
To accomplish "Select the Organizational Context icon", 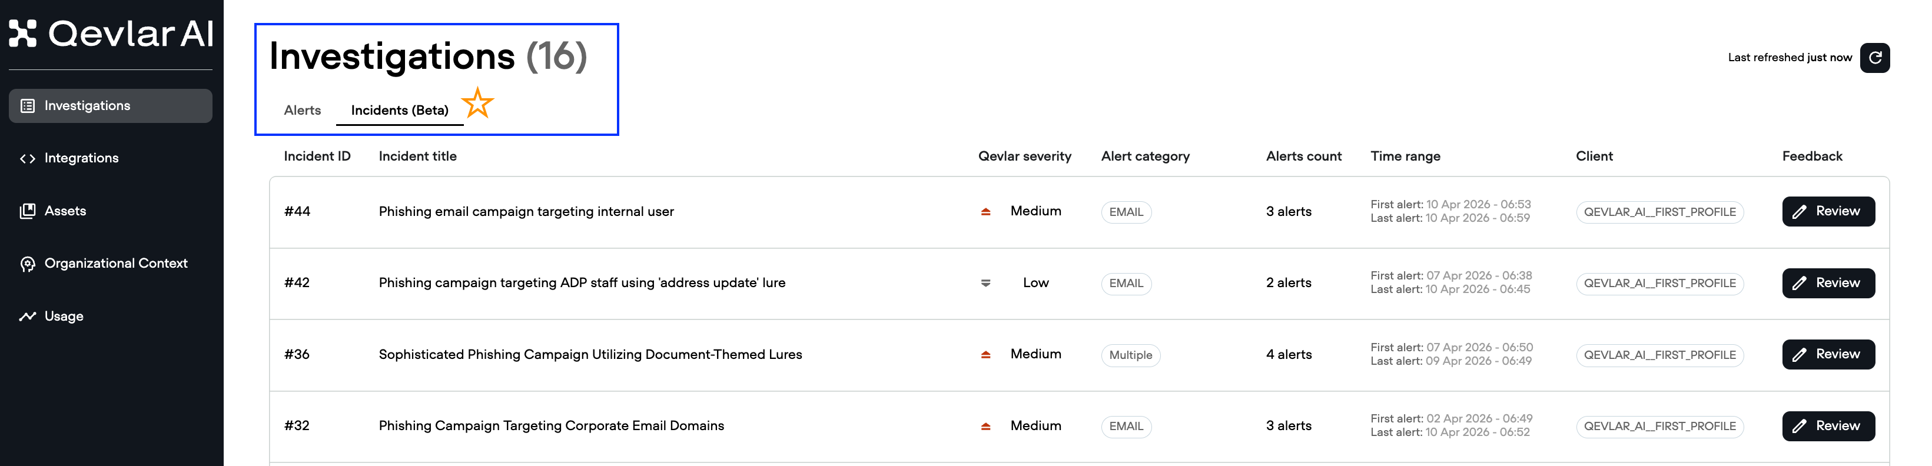I will [27, 263].
